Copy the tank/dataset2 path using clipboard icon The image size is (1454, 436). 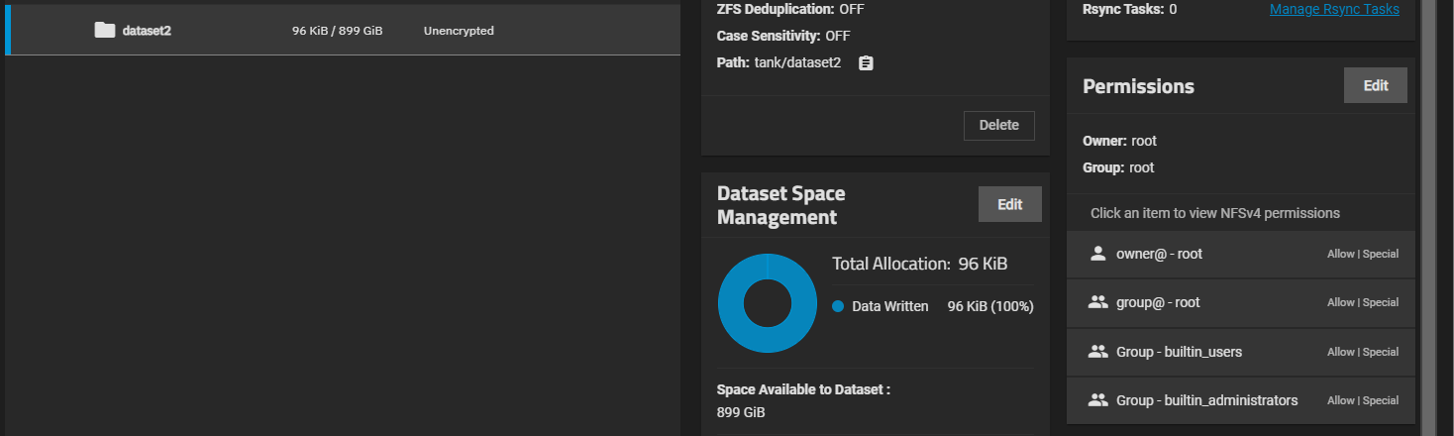[866, 63]
